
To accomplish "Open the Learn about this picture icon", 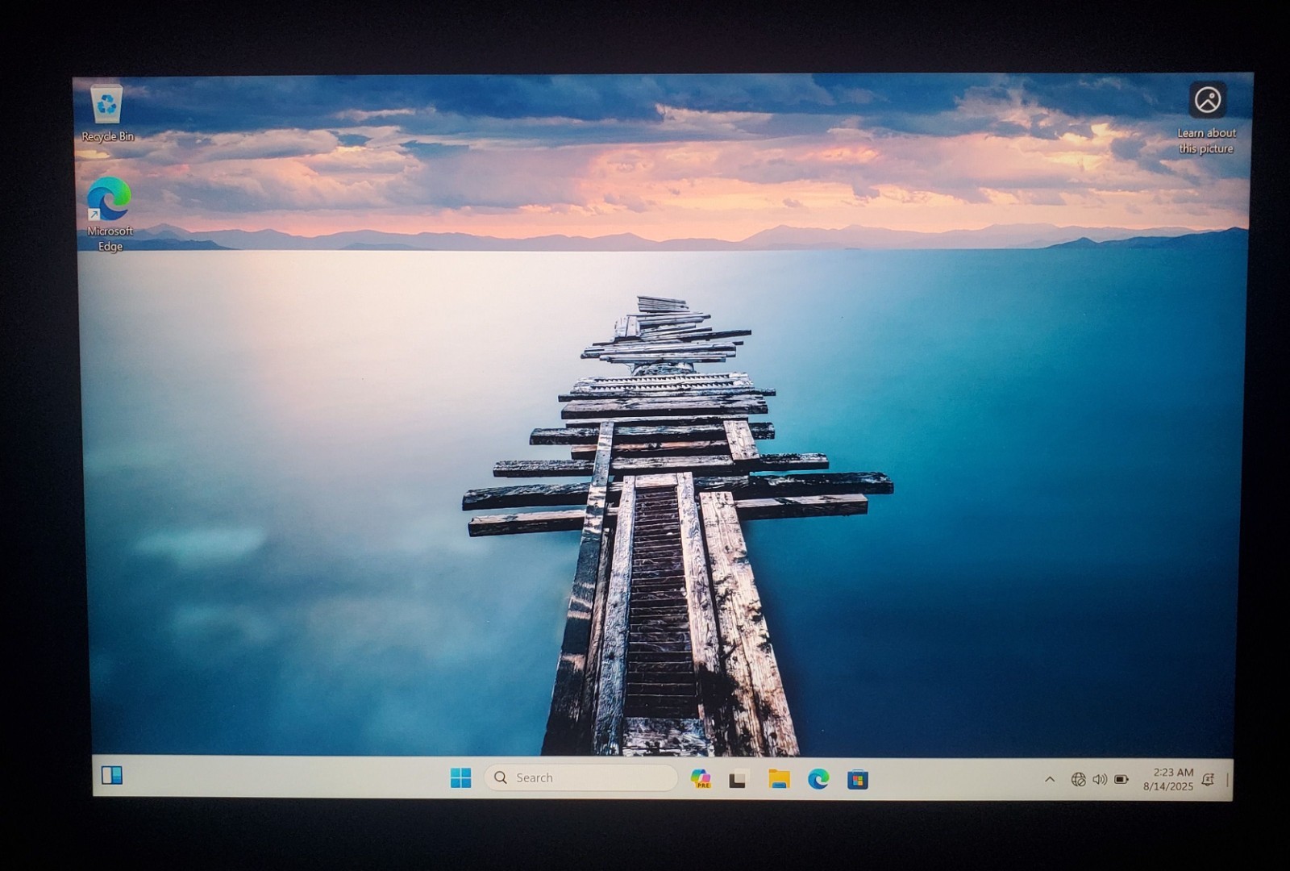I will [1207, 118].
